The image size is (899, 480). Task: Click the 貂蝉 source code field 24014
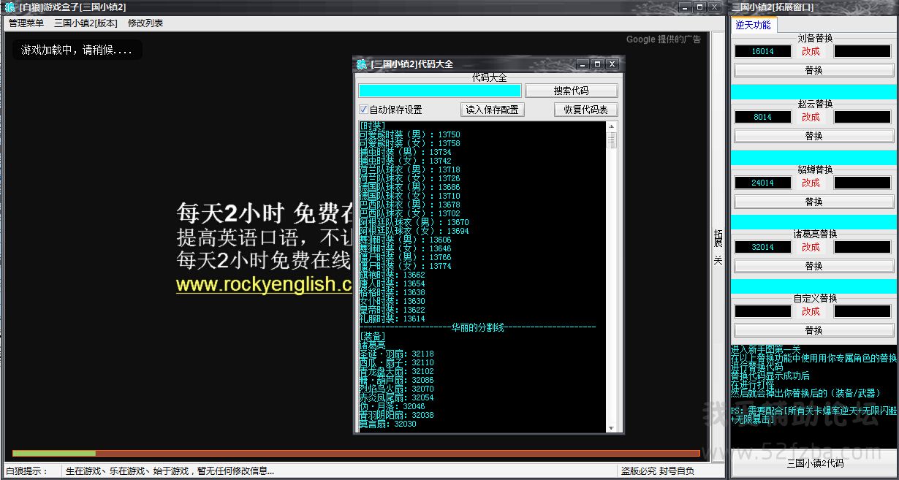coord(762,183)
